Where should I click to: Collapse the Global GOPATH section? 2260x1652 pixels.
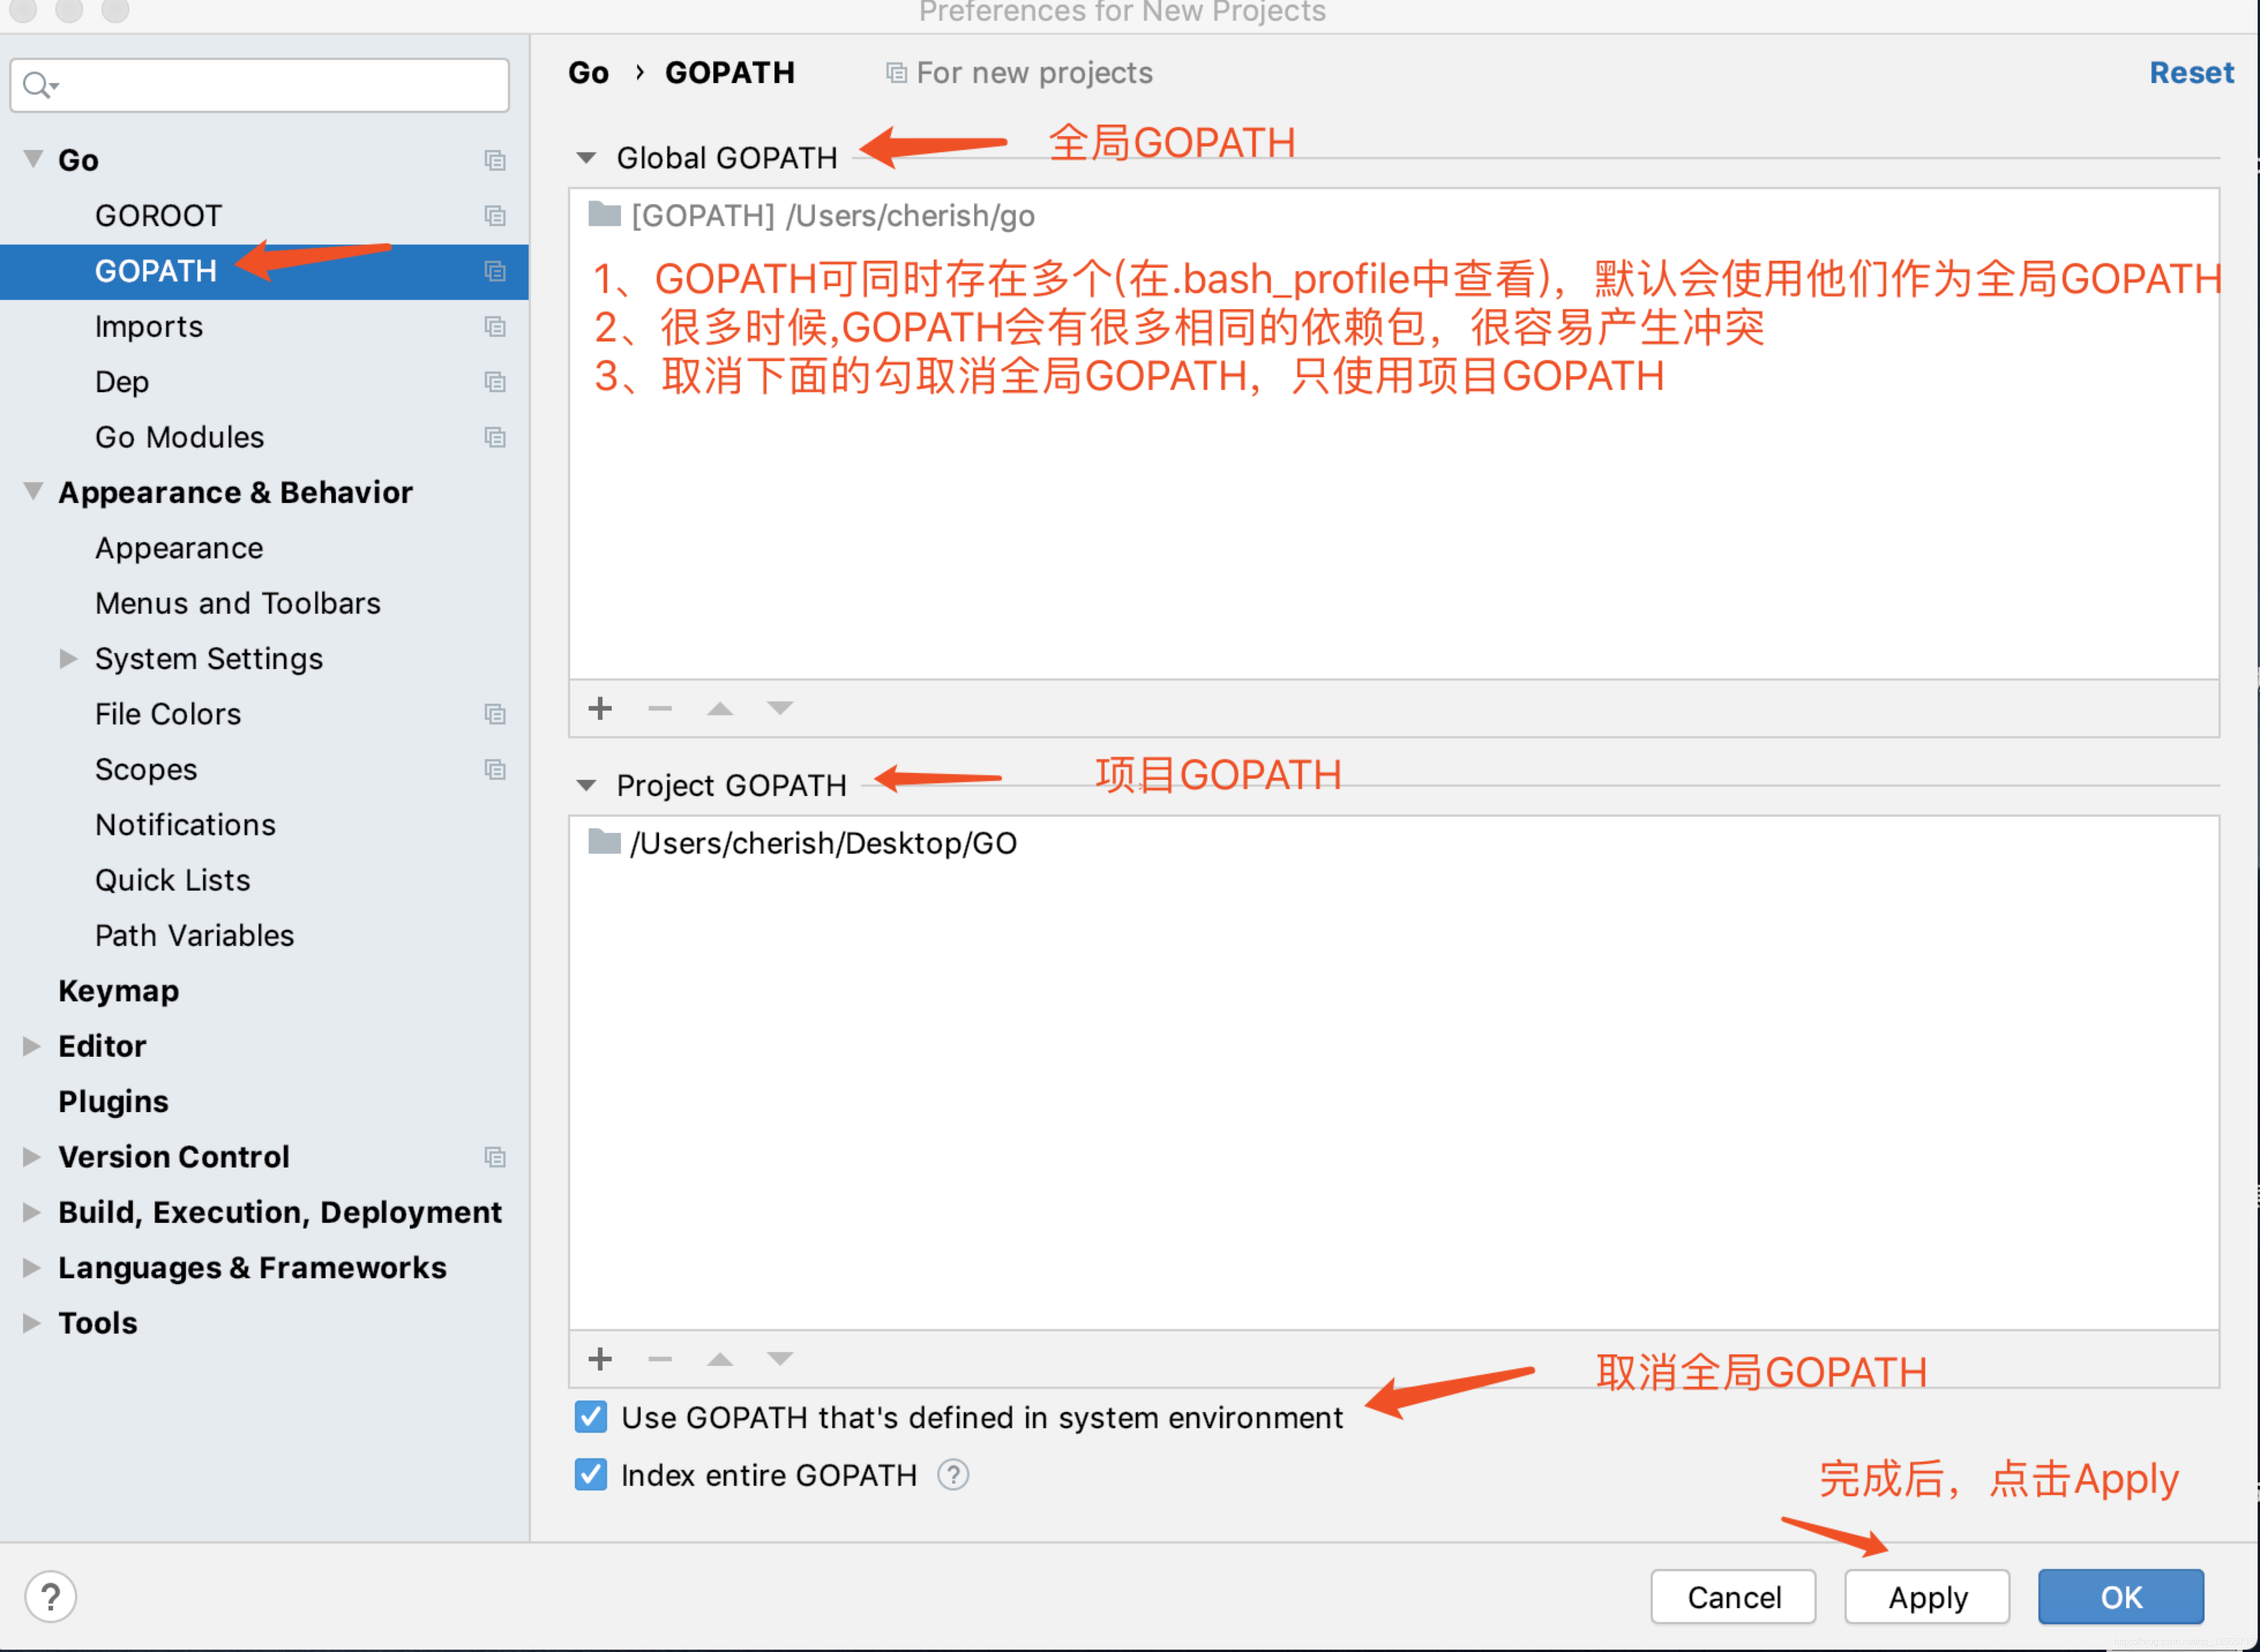click(x=586, y=158)
